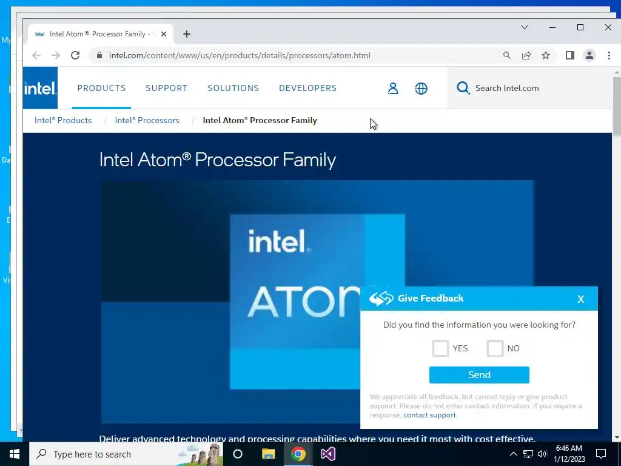Click the browser back arrow
This screenshot has height=466, width=621.
36,55
